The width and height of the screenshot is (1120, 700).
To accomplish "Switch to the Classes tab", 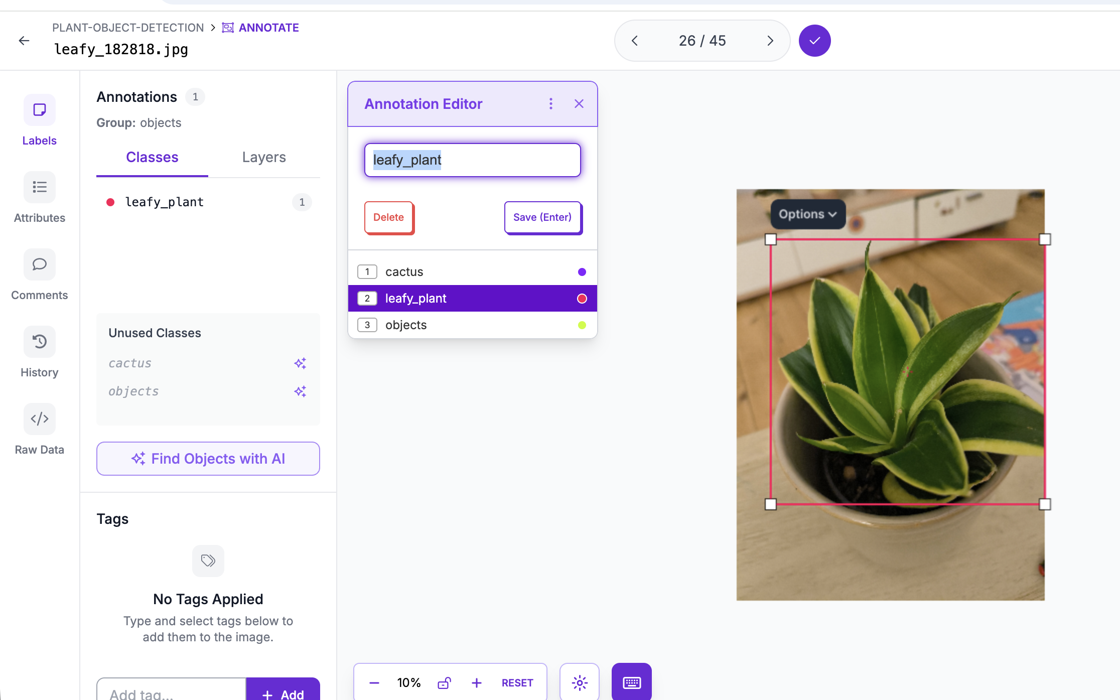I will (152, 158).
